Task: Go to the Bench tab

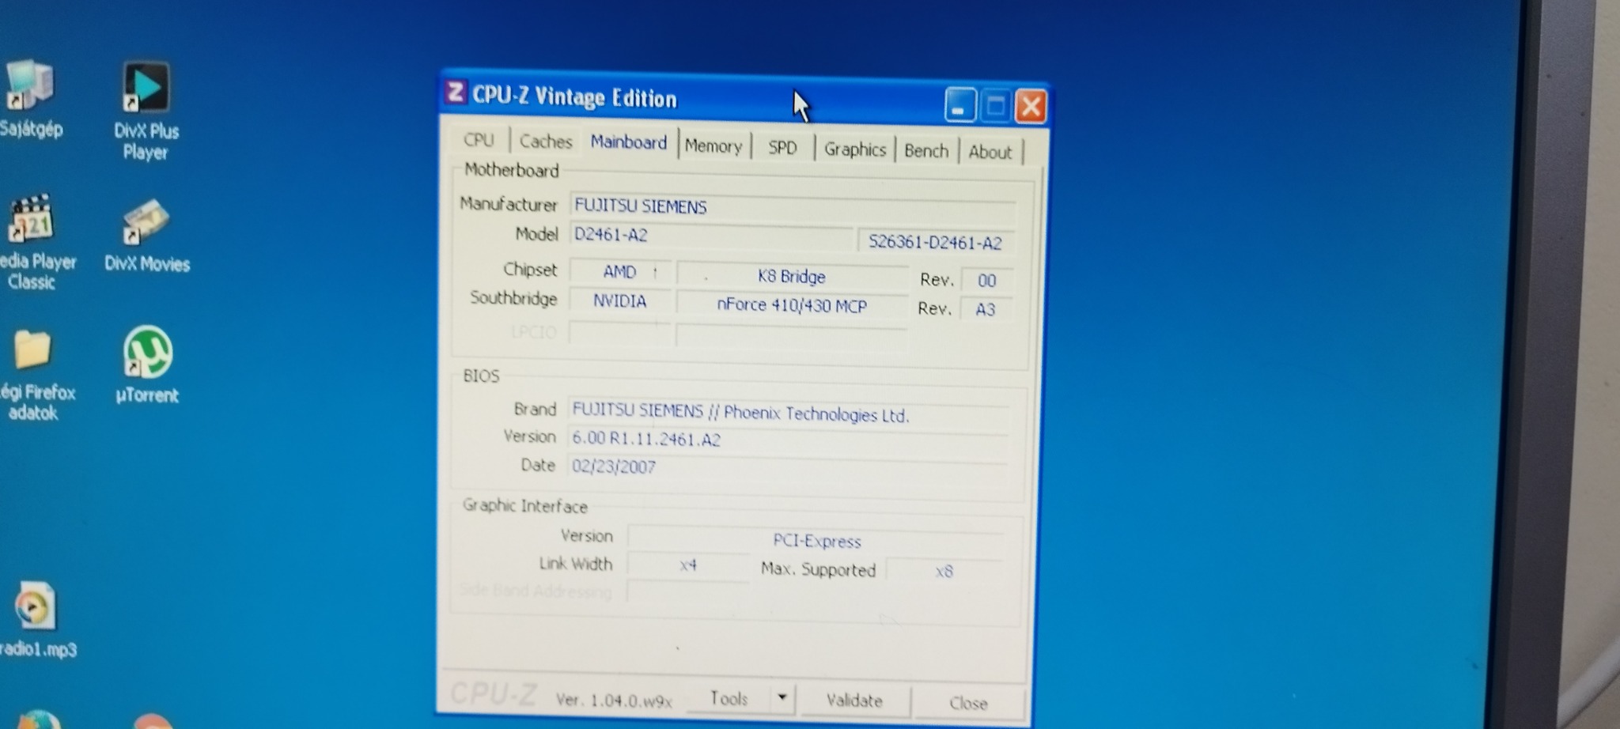Action: (x=926, y=151)
